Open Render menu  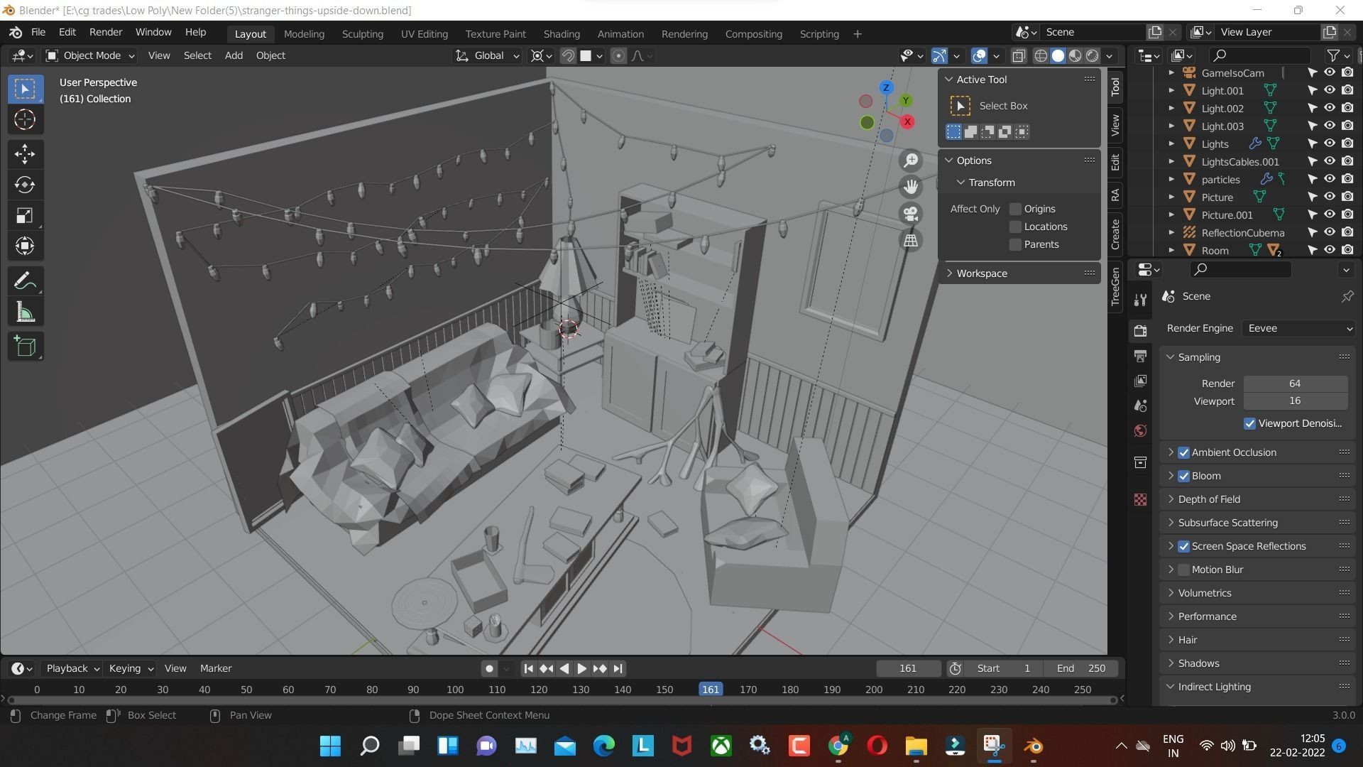(x=106, y=33)
